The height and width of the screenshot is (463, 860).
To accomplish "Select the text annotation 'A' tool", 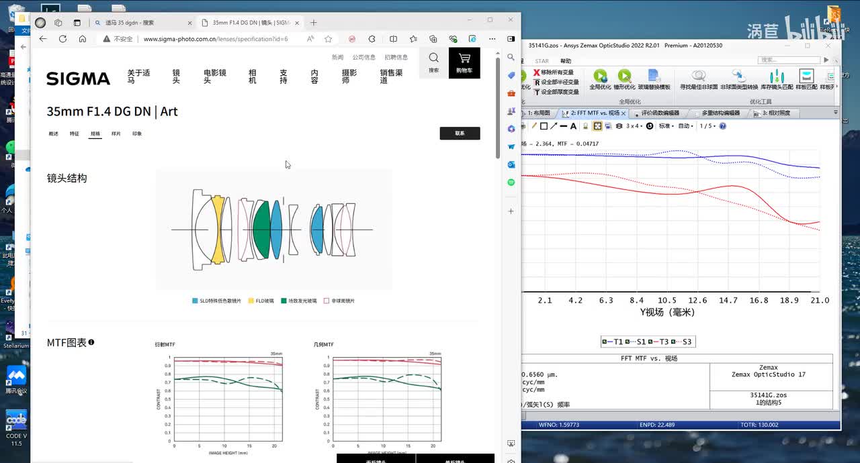I will pyautogui.click(x=573, y=126).
